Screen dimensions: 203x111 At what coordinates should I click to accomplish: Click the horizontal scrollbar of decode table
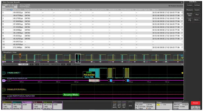(x=77, y=50)
